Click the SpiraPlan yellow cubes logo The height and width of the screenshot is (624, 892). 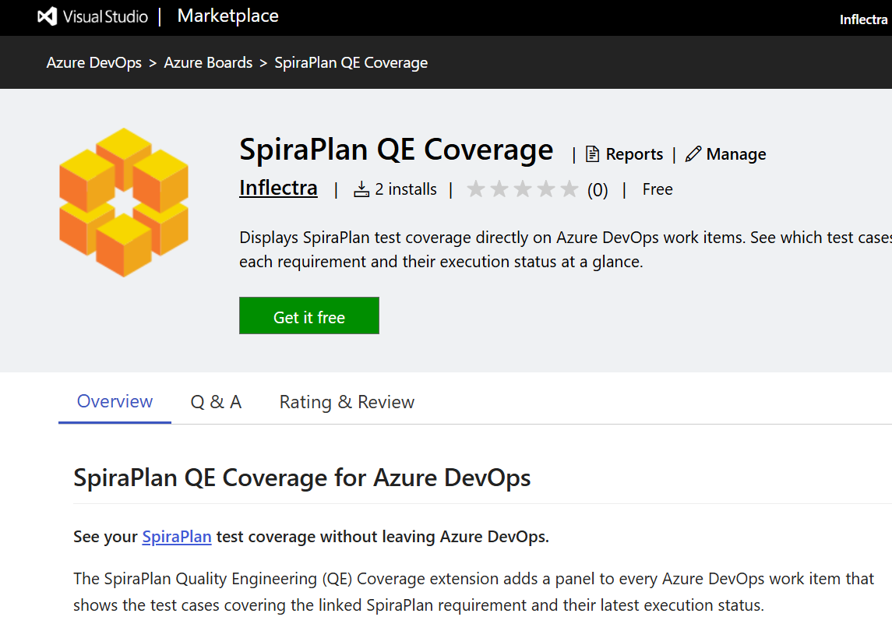(124, 203)
